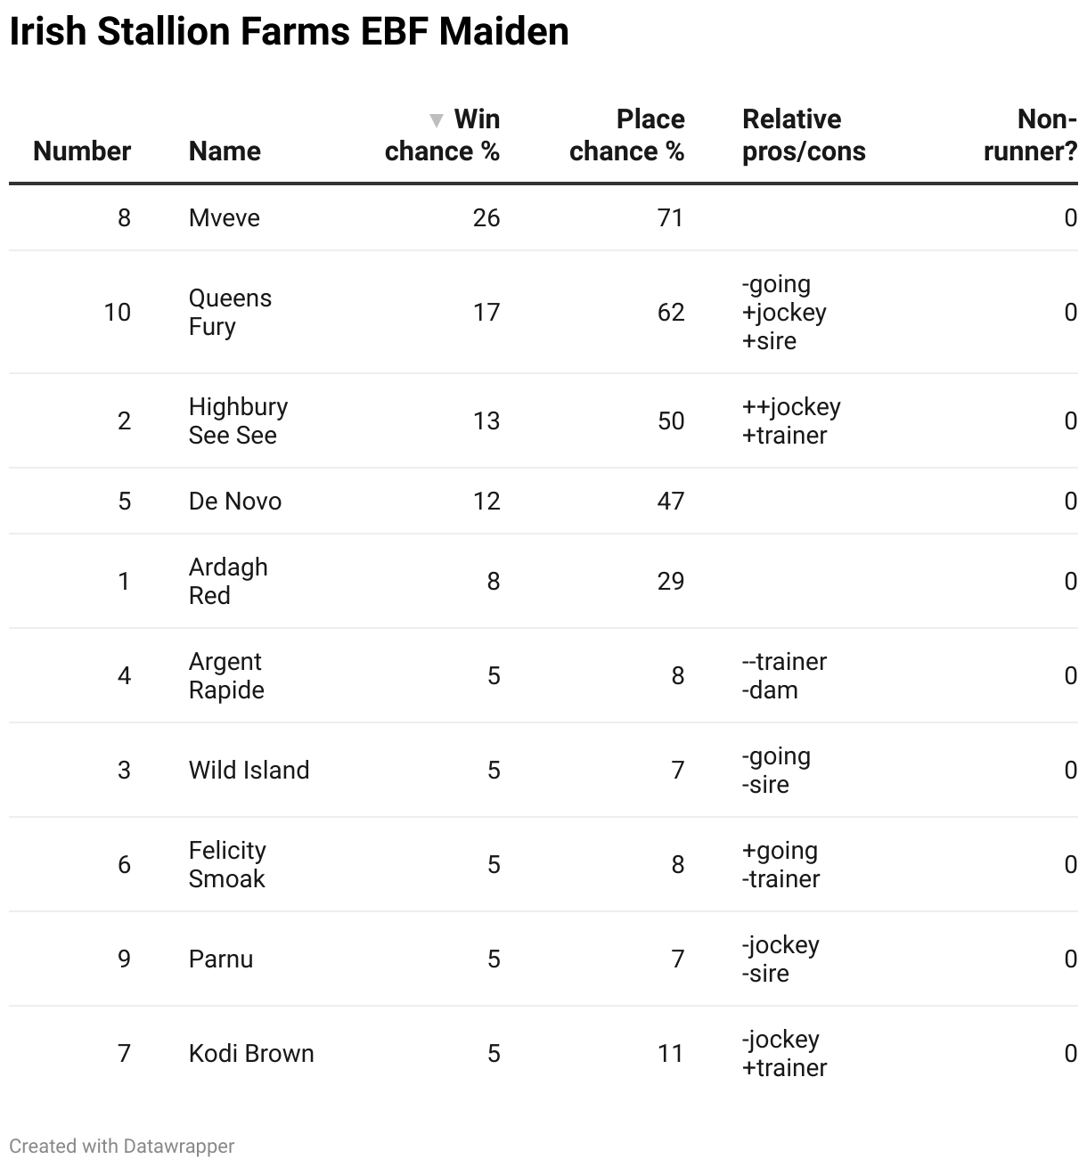Select the Mveve row name
Image resolution: width=1087 pixels, height=1167 pixels.
[225, 218]
